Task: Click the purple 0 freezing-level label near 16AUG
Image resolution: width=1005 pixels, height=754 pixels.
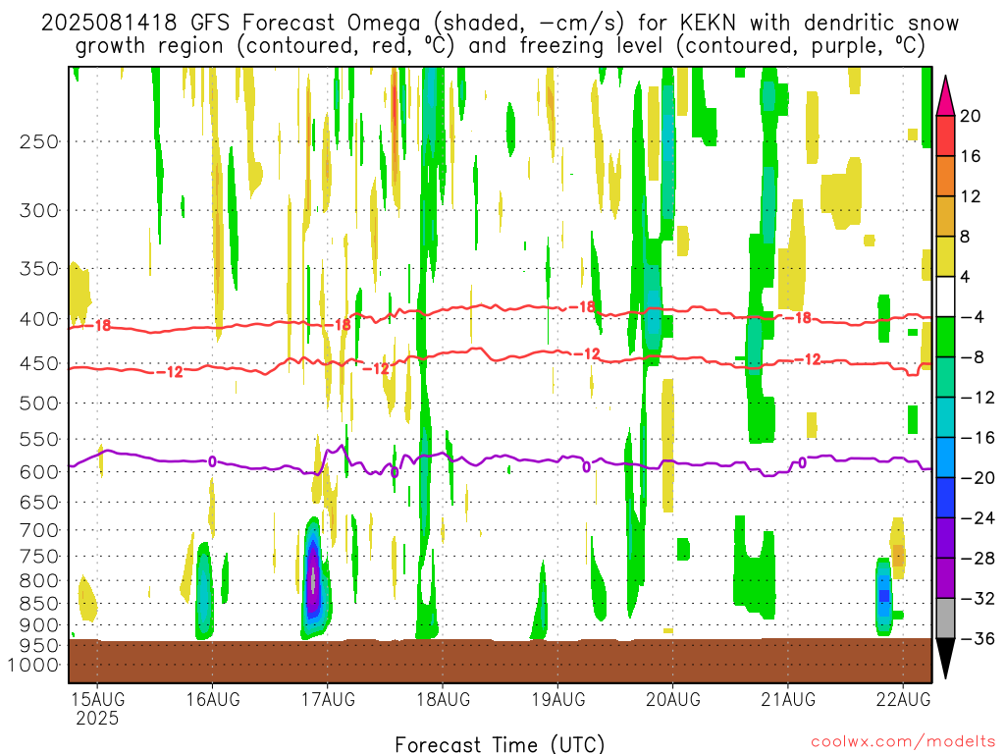Action: (x=212, y=461)
